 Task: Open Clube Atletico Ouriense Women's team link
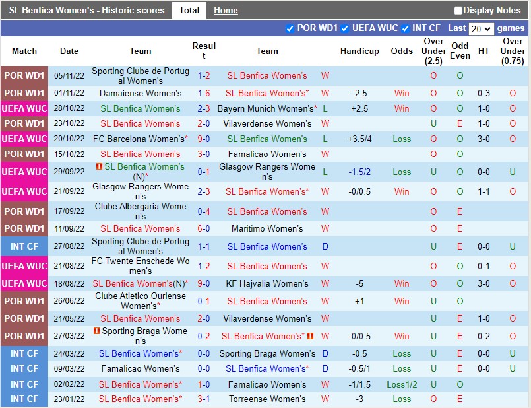(x=141, y=301)
